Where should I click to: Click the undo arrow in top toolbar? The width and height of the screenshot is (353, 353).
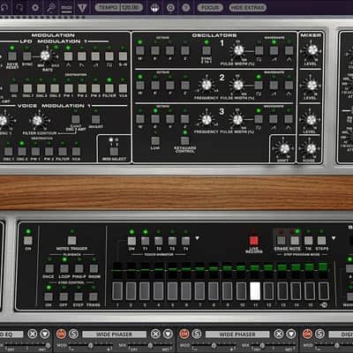5,7
